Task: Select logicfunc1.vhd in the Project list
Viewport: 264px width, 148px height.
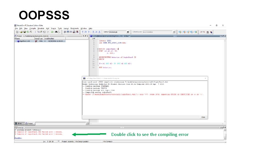Action: click(x=25, y=41)
